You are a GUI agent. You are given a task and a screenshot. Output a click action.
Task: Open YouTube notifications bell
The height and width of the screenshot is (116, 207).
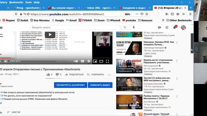pyautogui.click(x=175, y=27)
